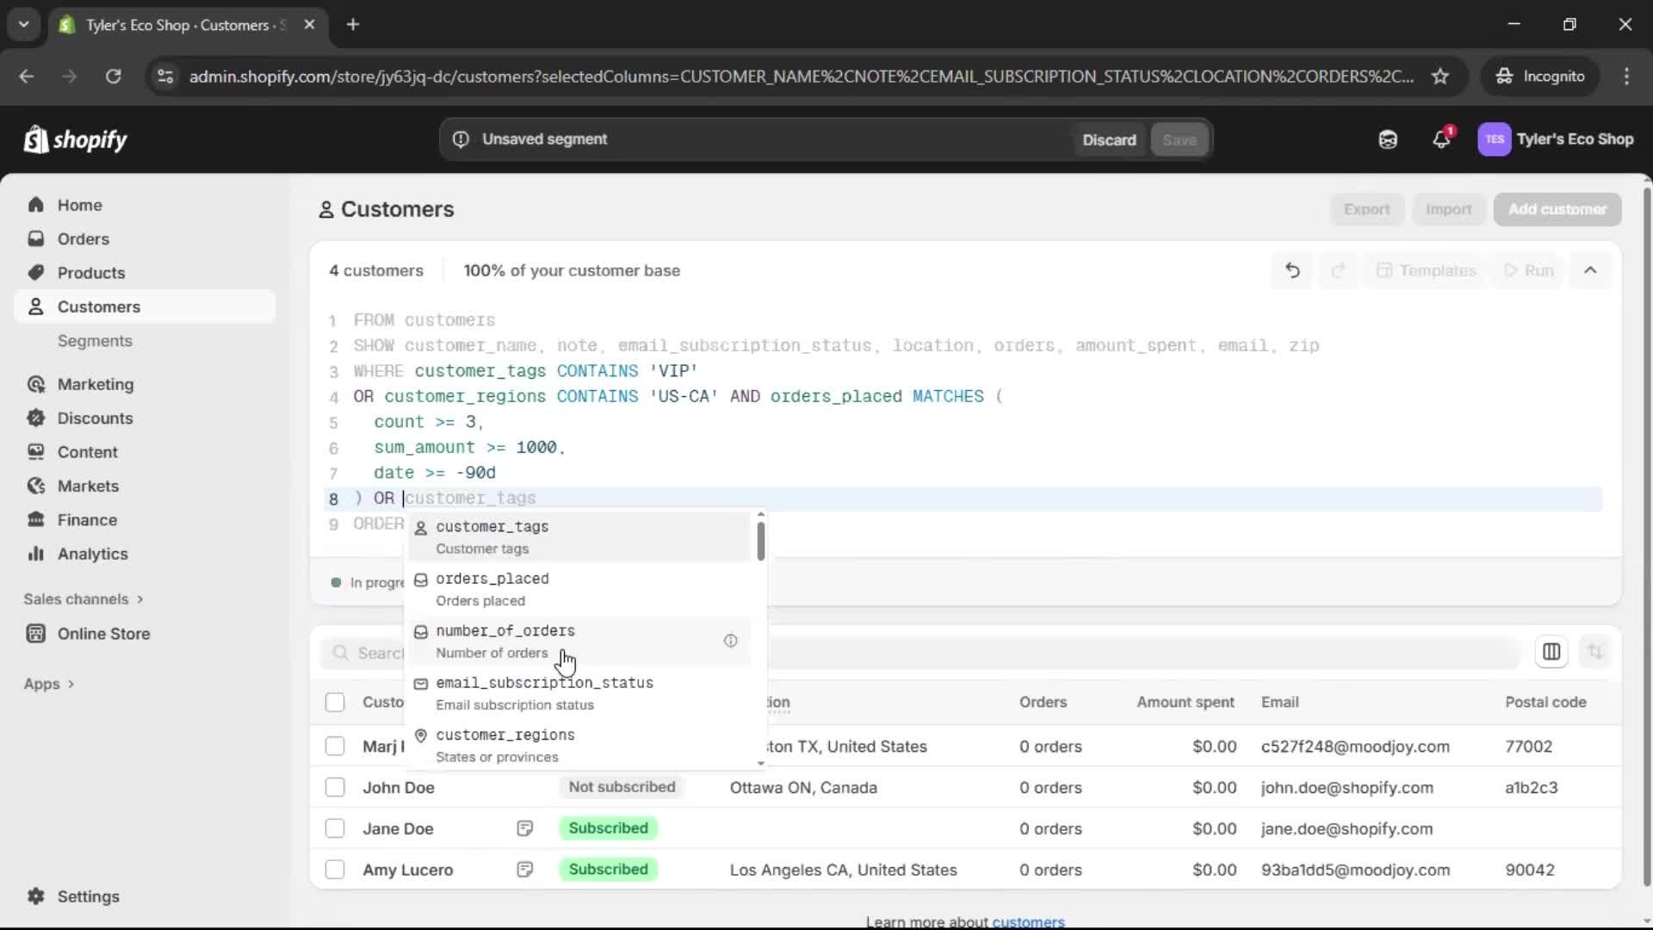
Task: Click the Add customer button
Action: pos(1557,209)
